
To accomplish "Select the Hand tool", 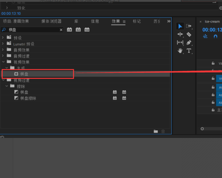I will click(180, 51).
